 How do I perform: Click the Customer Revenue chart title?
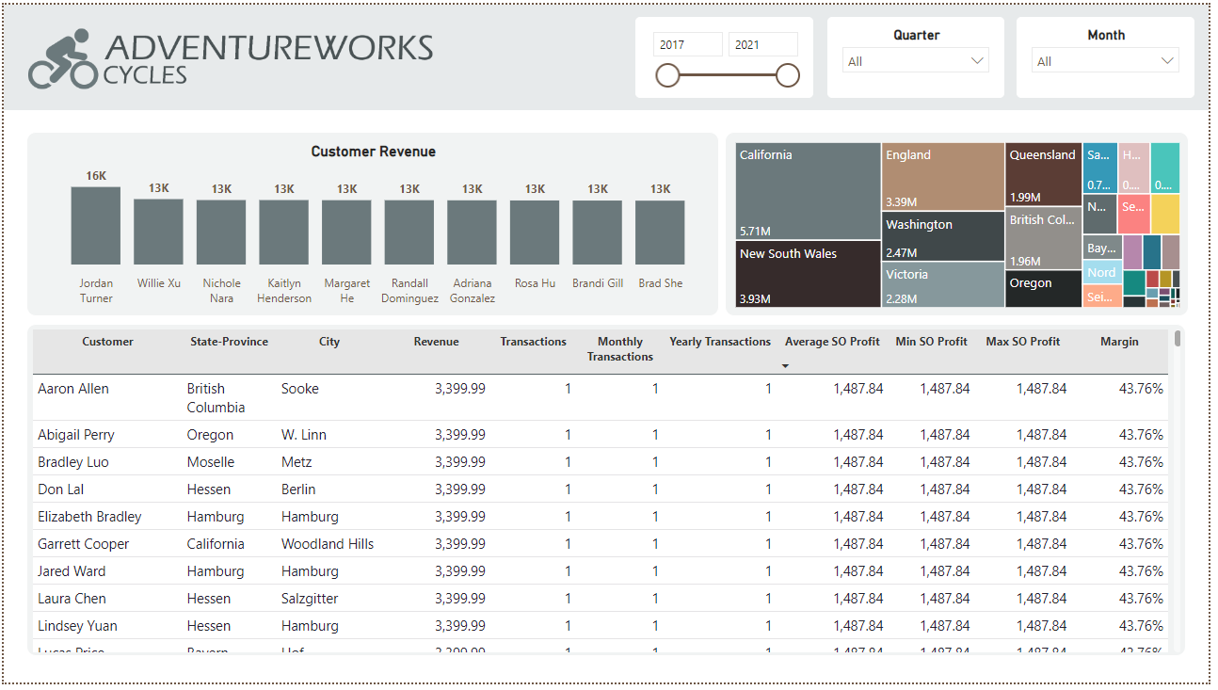point(374,152)
